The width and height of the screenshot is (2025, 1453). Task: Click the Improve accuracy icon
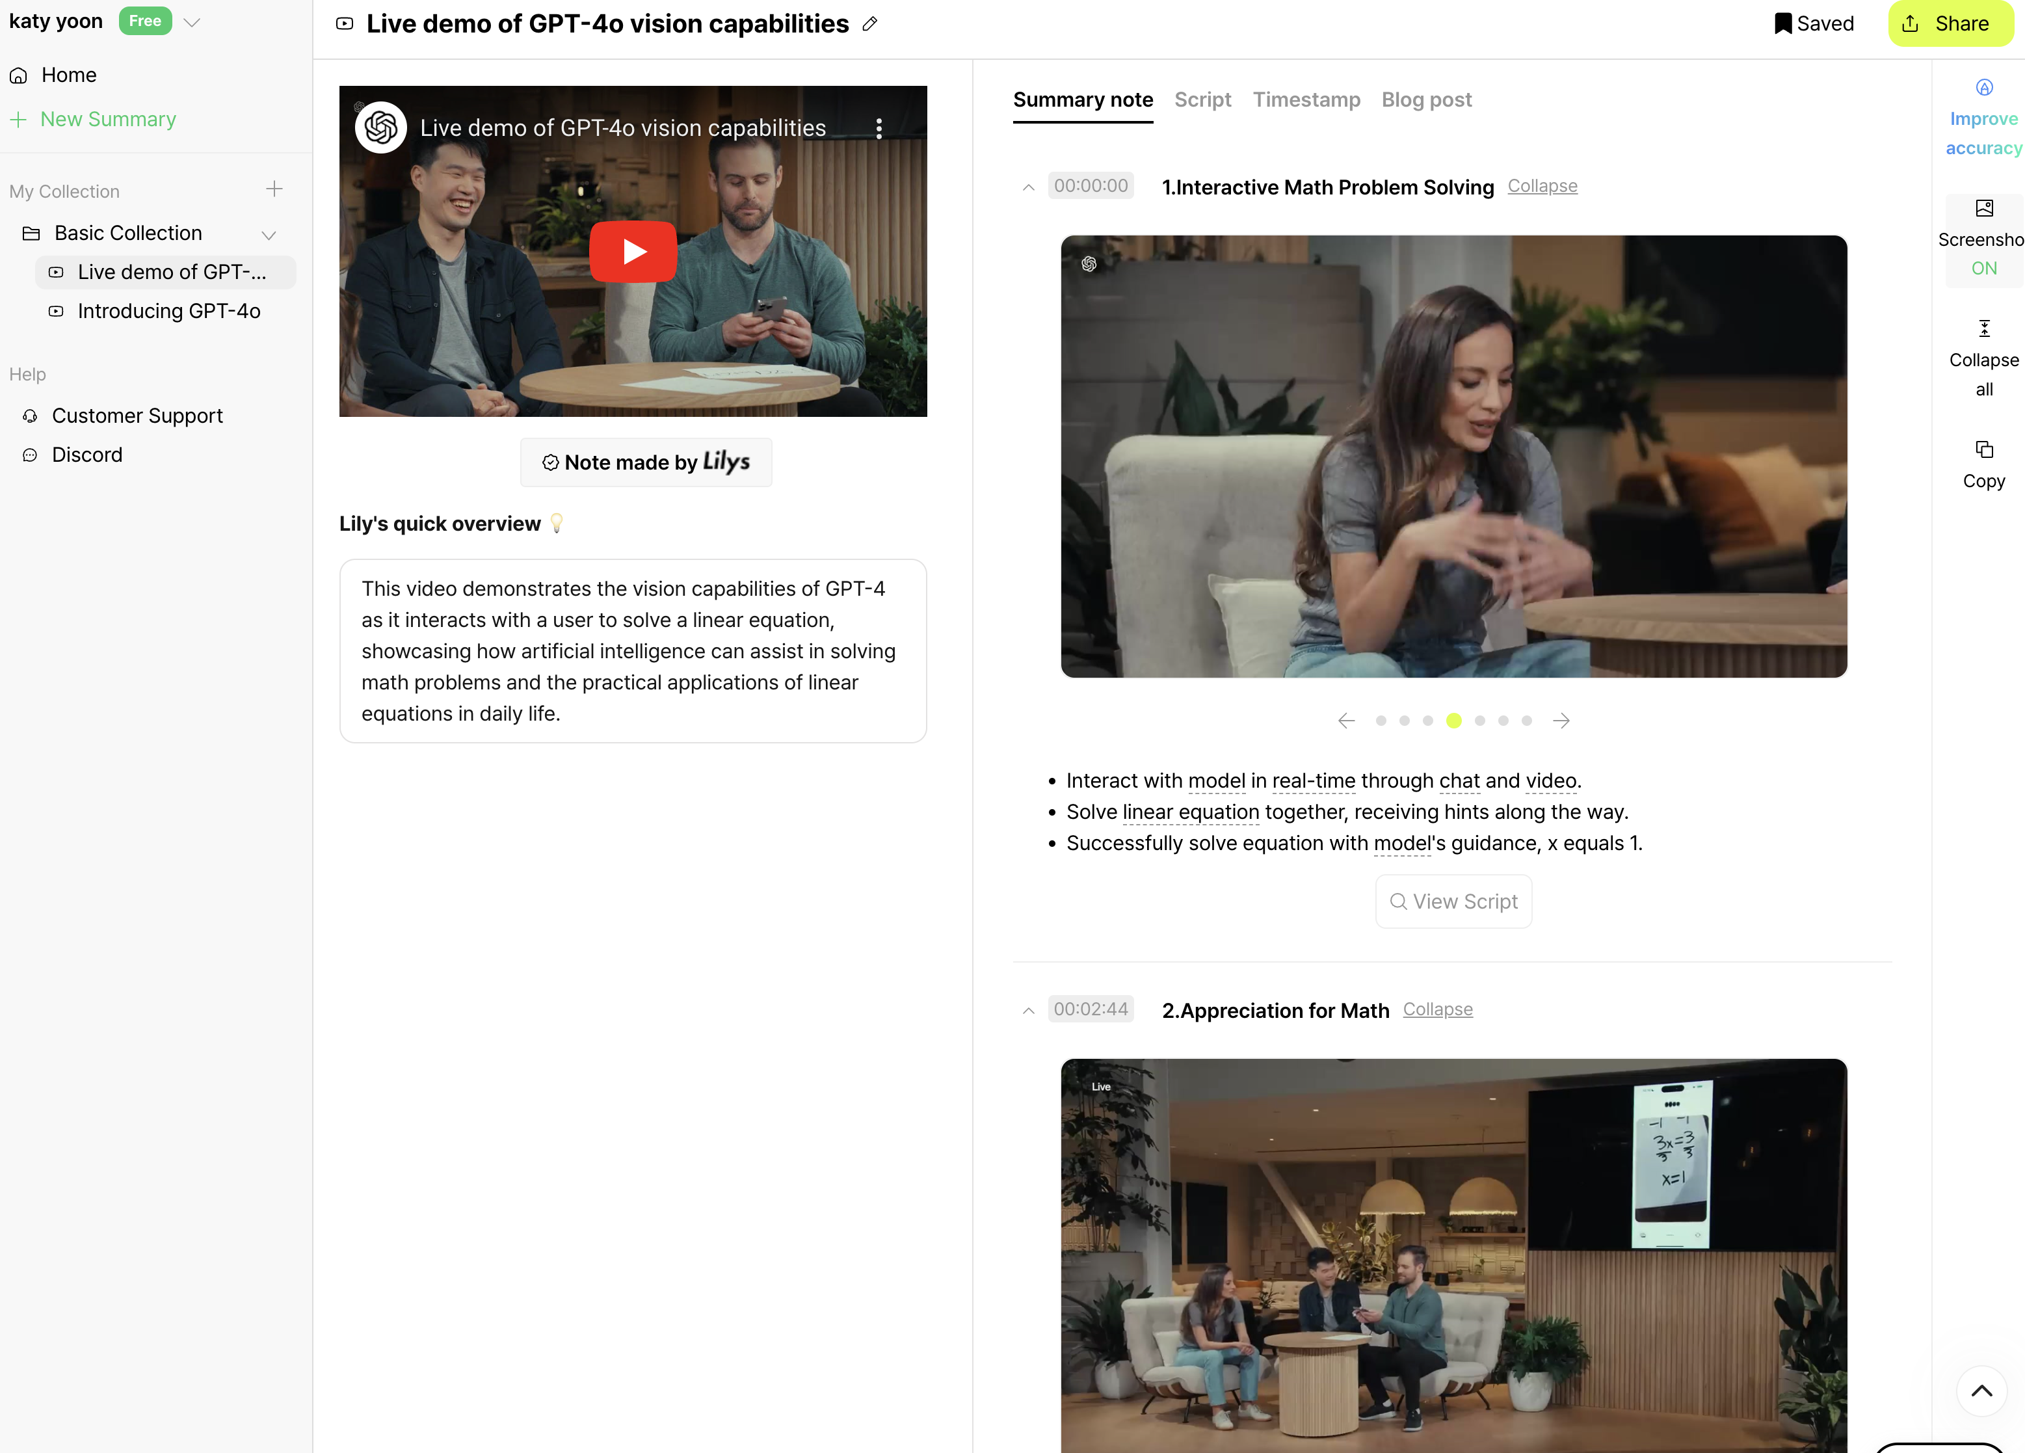tap(1984, 88)
